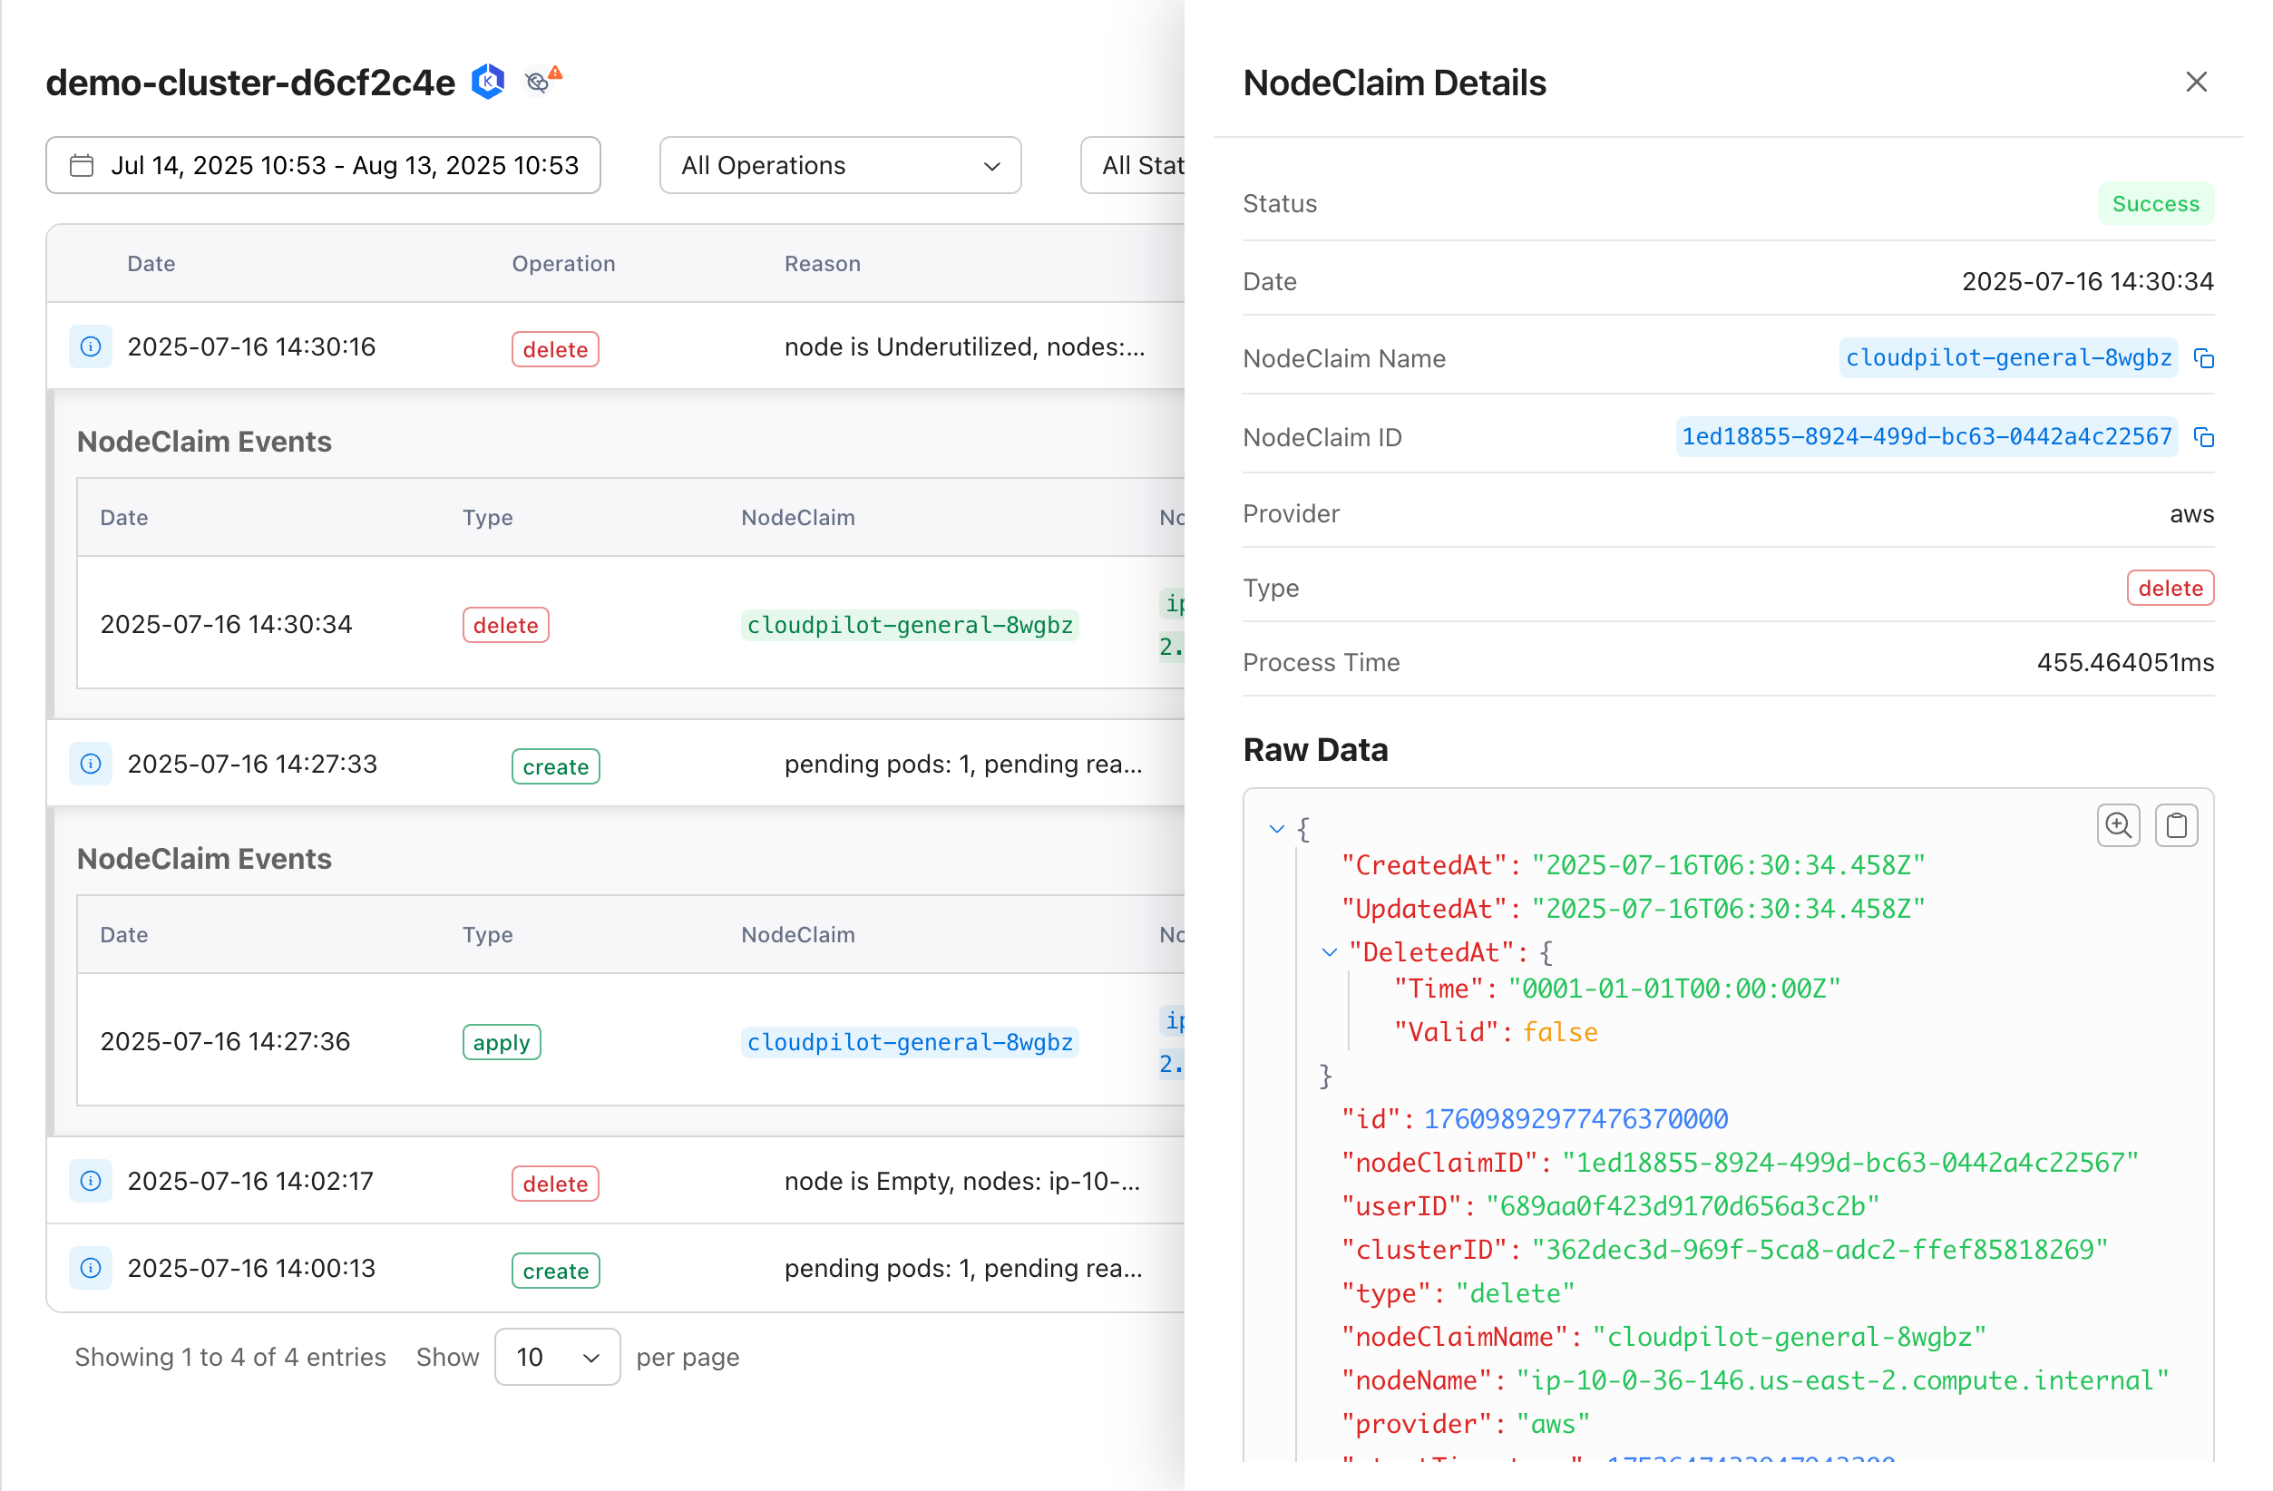The image size is (2273, 1491).
Task: Click info icon for 14:27:33 create row
Action: point(91,765)
